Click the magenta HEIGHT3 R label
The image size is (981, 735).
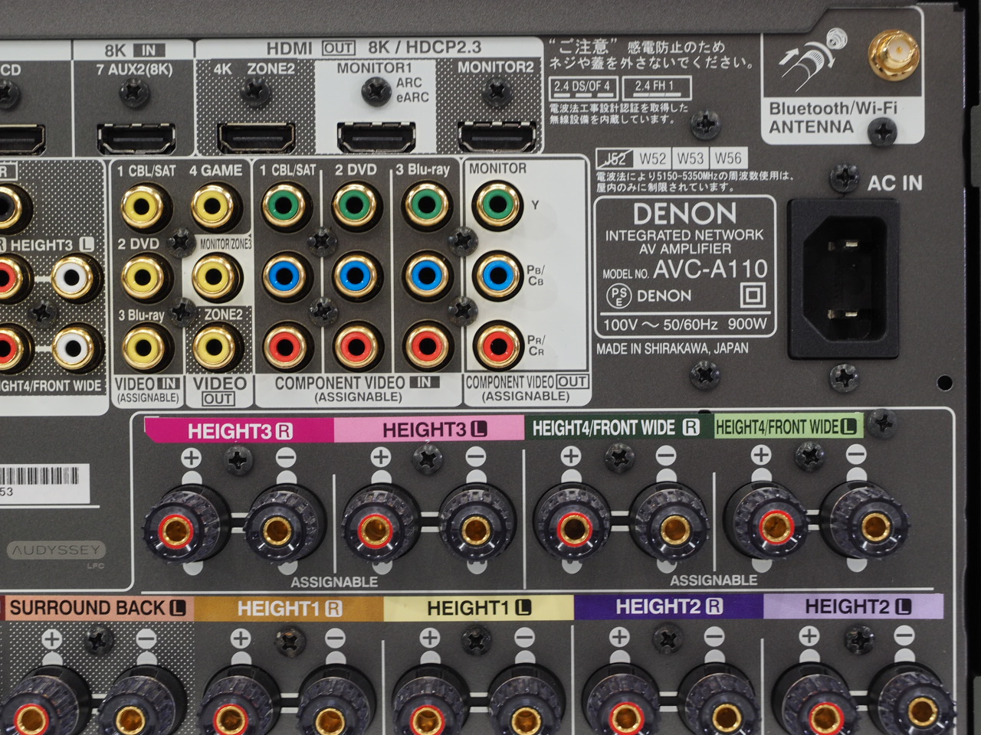[240, 430]
